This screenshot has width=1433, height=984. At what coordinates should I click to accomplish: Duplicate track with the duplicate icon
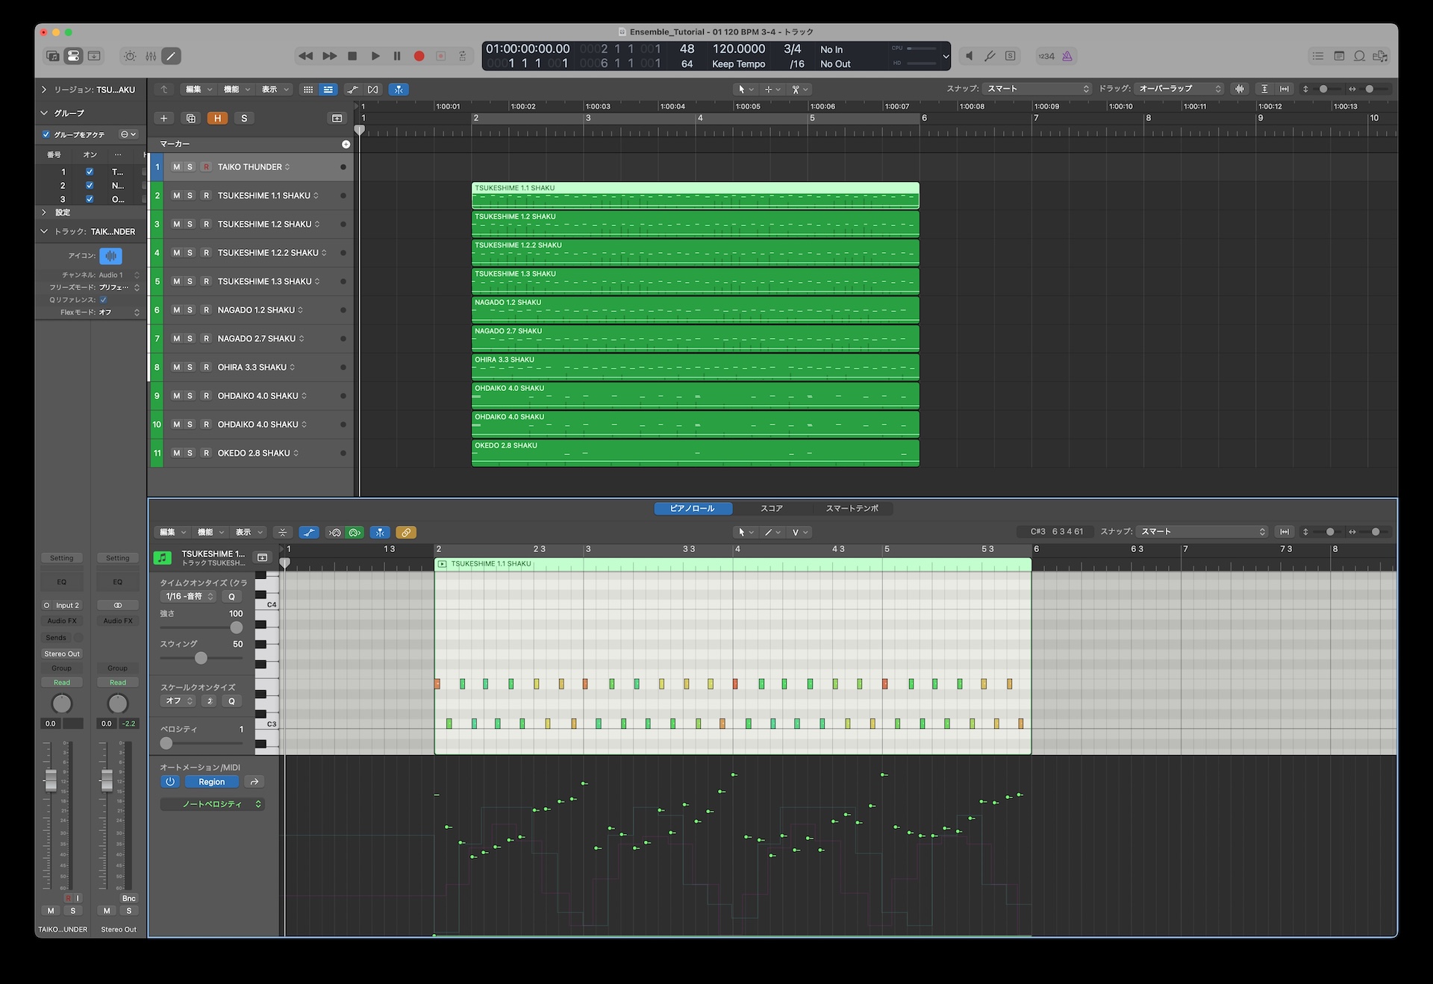tap(191, 118)
